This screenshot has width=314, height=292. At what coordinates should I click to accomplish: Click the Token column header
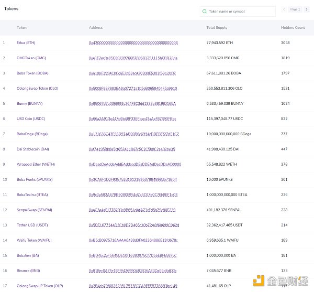(21, 28)
